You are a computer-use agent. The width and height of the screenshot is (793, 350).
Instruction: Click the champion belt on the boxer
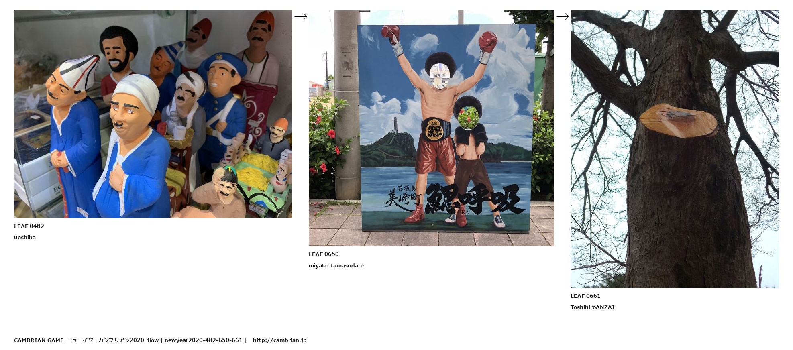pos(434,130)
